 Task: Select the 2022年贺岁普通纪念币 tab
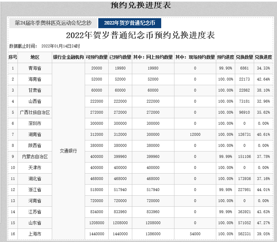point(130,23)
